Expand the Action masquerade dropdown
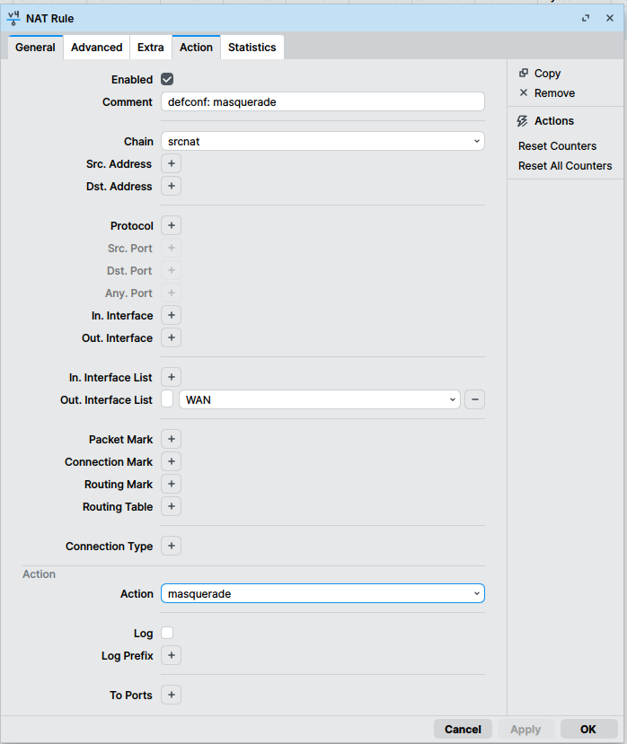This screenshot has width=627, height=744. click(322, 594)
